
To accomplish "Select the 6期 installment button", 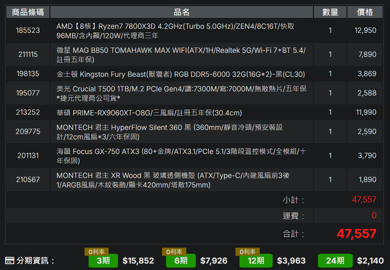I will (x=181, y=260).
